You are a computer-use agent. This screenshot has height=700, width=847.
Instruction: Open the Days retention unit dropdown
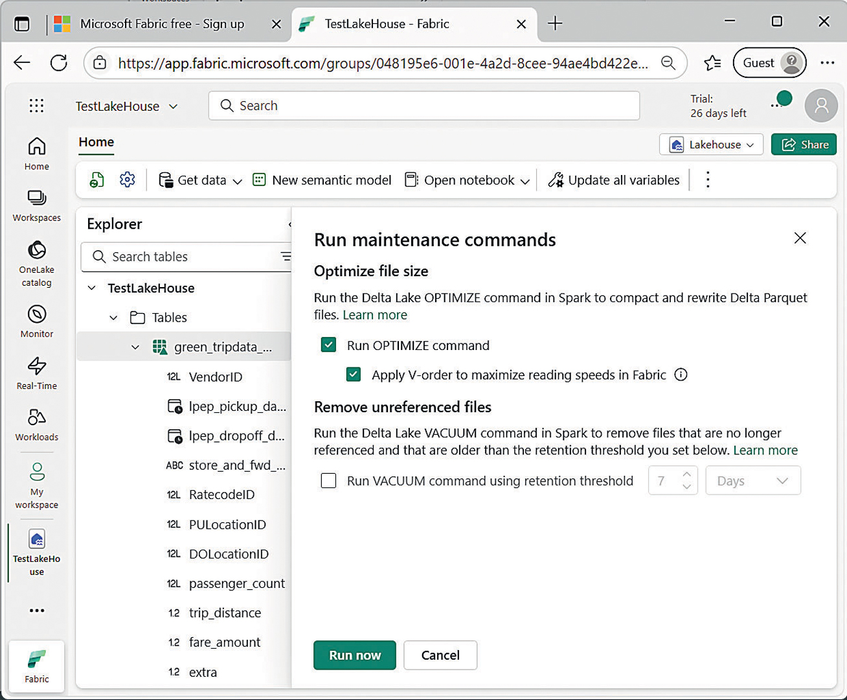tap(753, 481)
